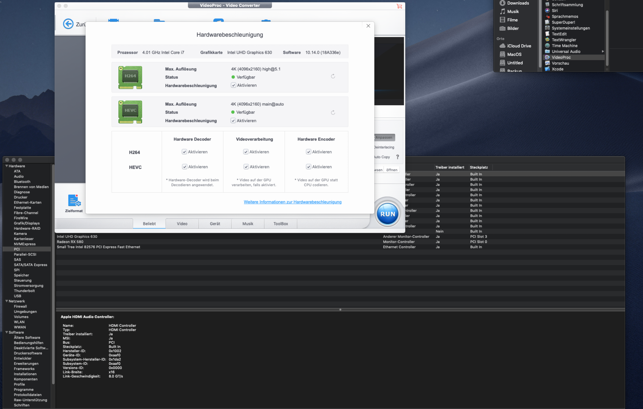Collapse the Netzwerk tree section
643x409 pixels.
(6, 301)
